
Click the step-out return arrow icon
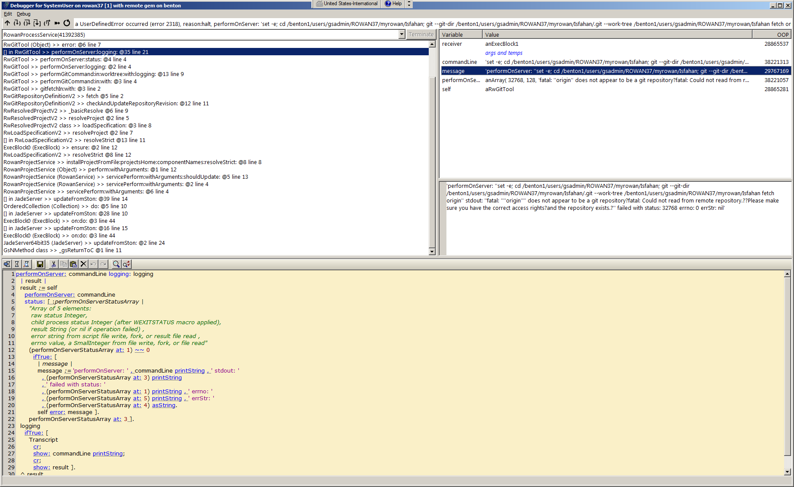(47, 23)
